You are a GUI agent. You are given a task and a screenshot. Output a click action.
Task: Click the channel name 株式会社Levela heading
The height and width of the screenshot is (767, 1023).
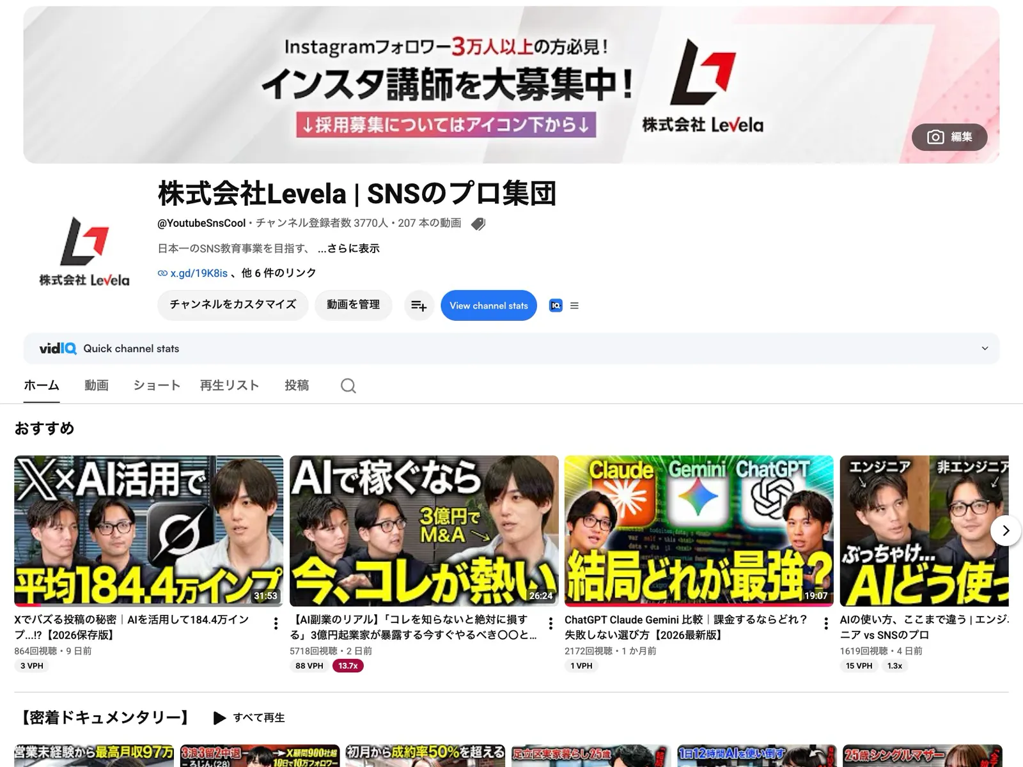click(x=357, y=194)
